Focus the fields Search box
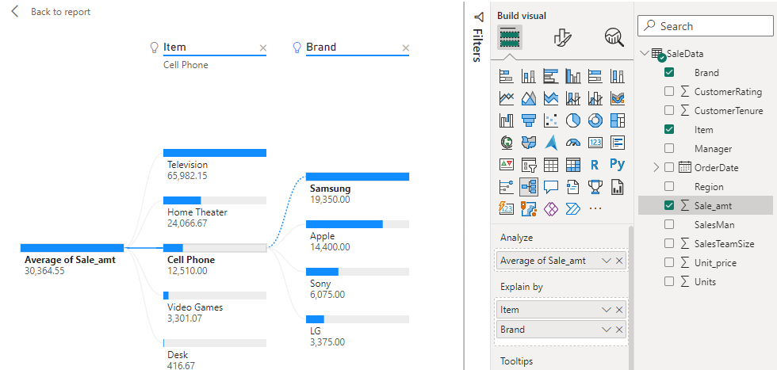Image resolution: width=777 pixels, height=370 pixels. (x=705, y=26)
